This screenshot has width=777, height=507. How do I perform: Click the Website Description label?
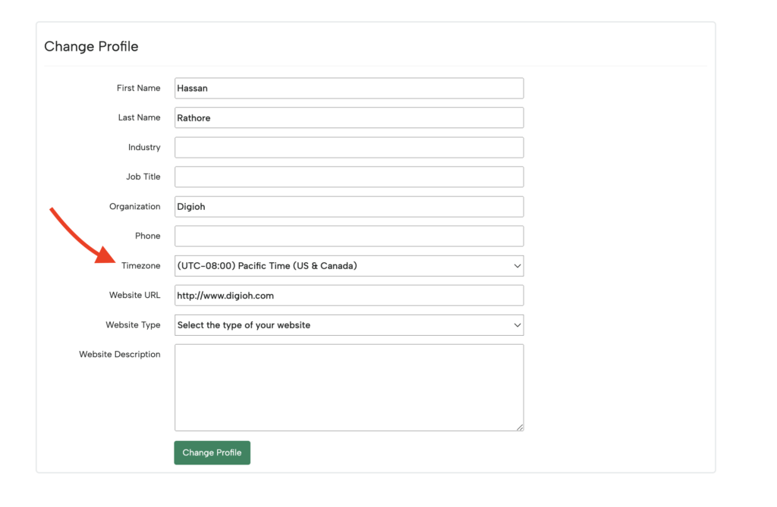coord(120,355)
